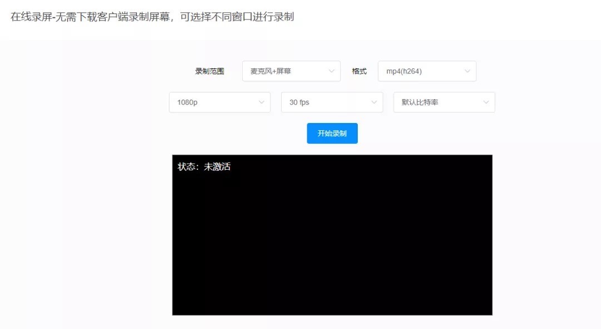Click the chevron next to 30 fps

click(374, 102)
